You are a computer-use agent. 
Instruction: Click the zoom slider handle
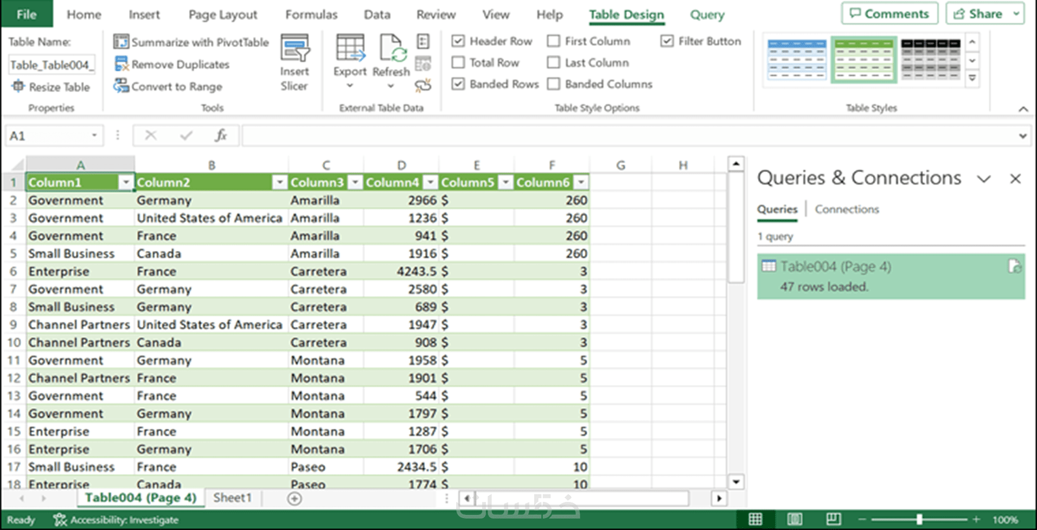[x=919, y=519]
